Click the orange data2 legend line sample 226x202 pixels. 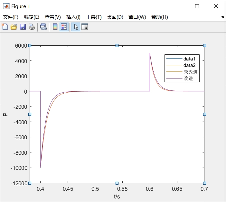click(174, 65)
